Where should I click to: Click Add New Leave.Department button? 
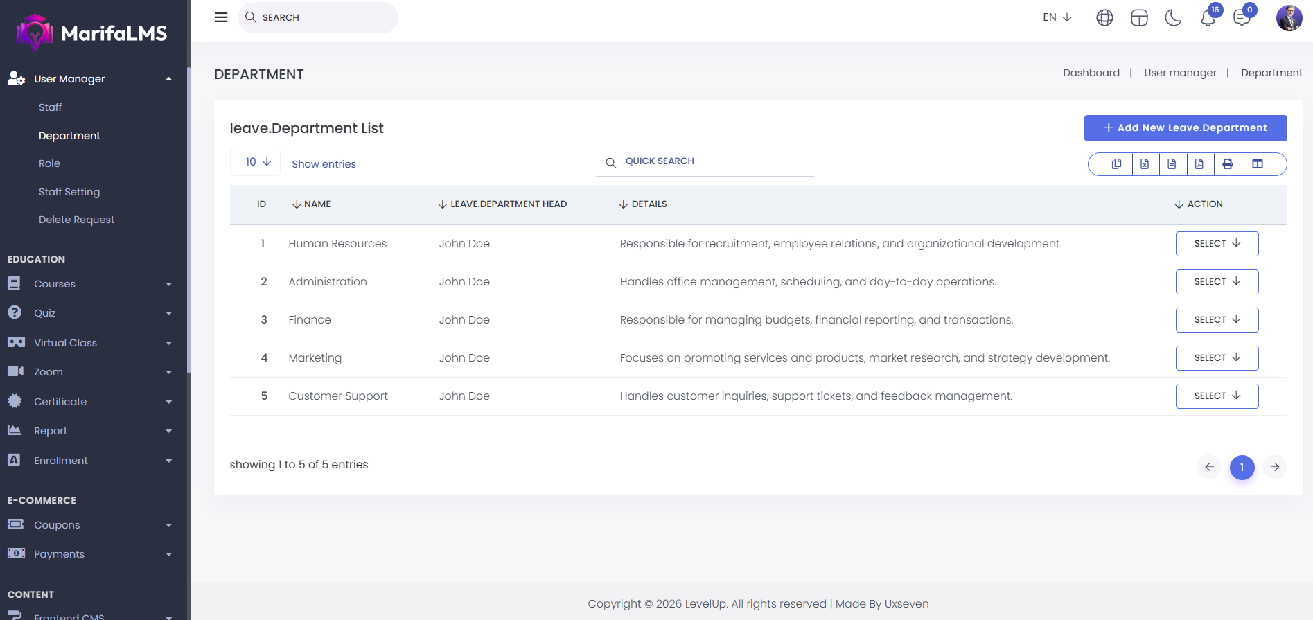(1185, 128)
